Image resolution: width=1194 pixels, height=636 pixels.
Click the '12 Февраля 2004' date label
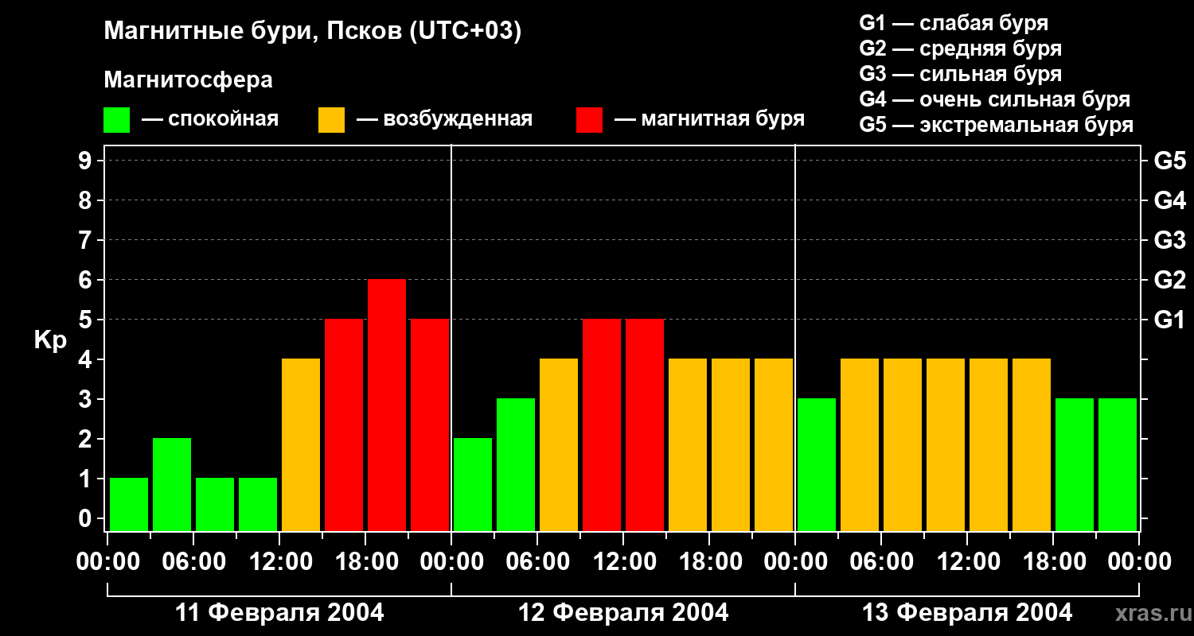(623, 613)
